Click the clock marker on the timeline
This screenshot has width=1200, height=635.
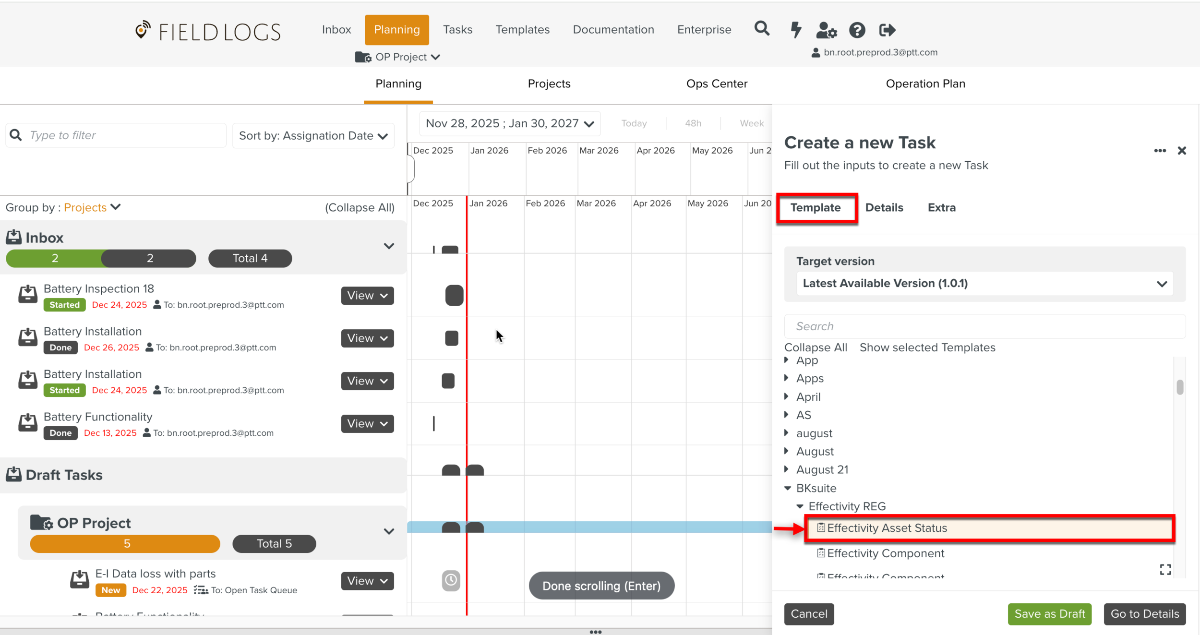[451, 580]
